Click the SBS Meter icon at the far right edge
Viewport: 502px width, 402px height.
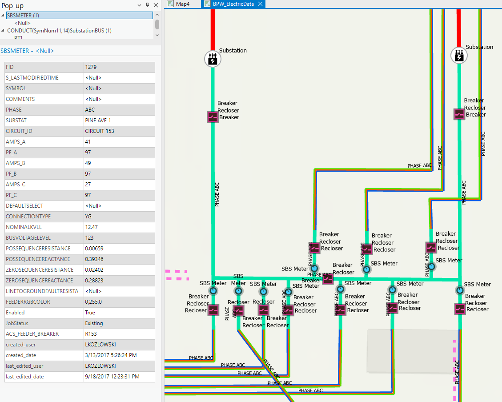[x=459, y=290]
